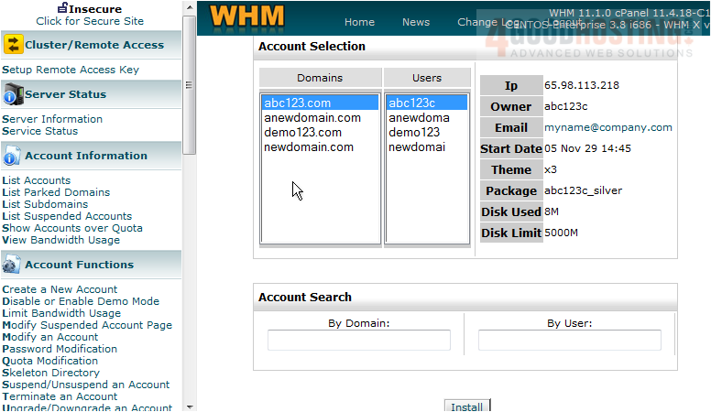Open Setup Remote Access Key link
The height and width of the screenshot is (412, 711).
coord(71,70)
